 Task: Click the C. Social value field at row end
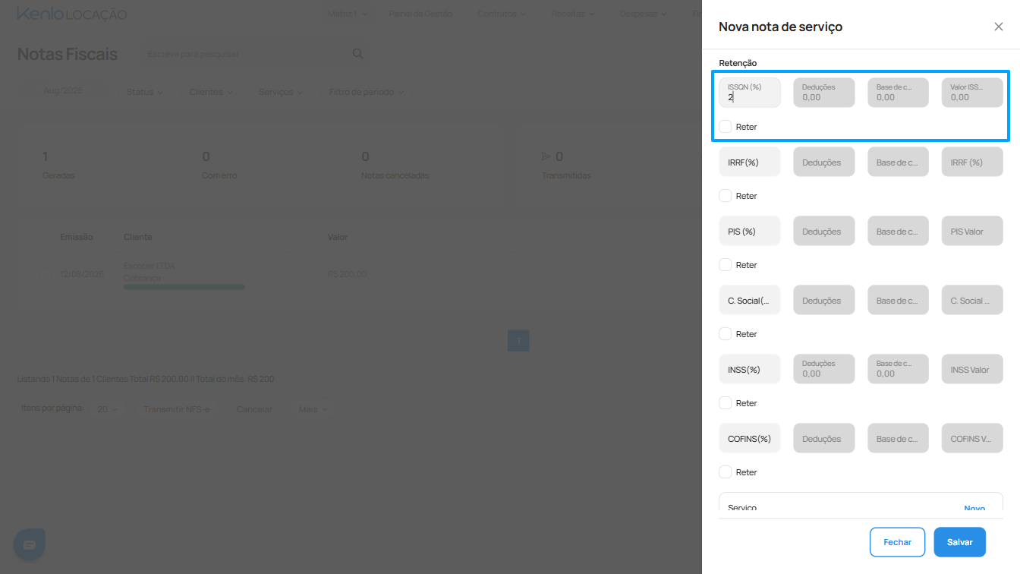[973, 300]
